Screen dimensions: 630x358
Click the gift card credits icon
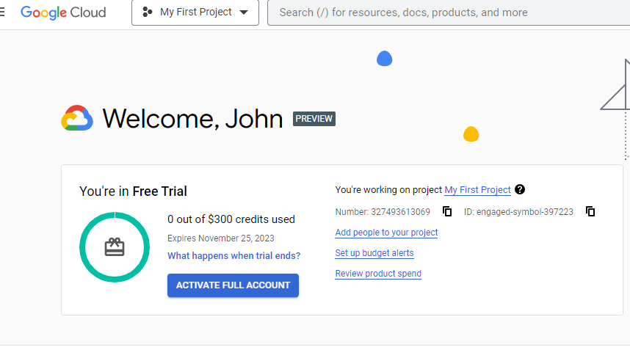coord(115,246)
